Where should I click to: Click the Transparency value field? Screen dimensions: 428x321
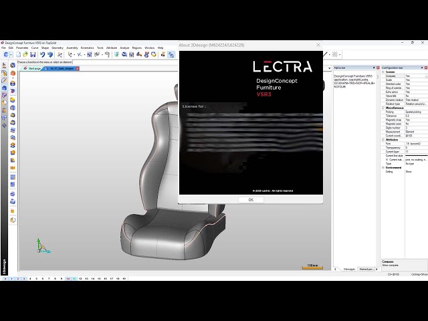coord(416,148)
